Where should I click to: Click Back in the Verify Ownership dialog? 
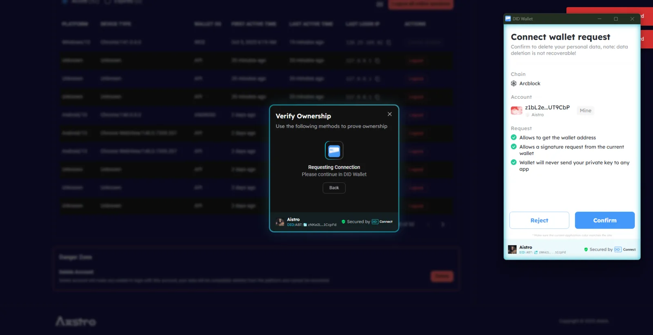click(x=334, y=188)
